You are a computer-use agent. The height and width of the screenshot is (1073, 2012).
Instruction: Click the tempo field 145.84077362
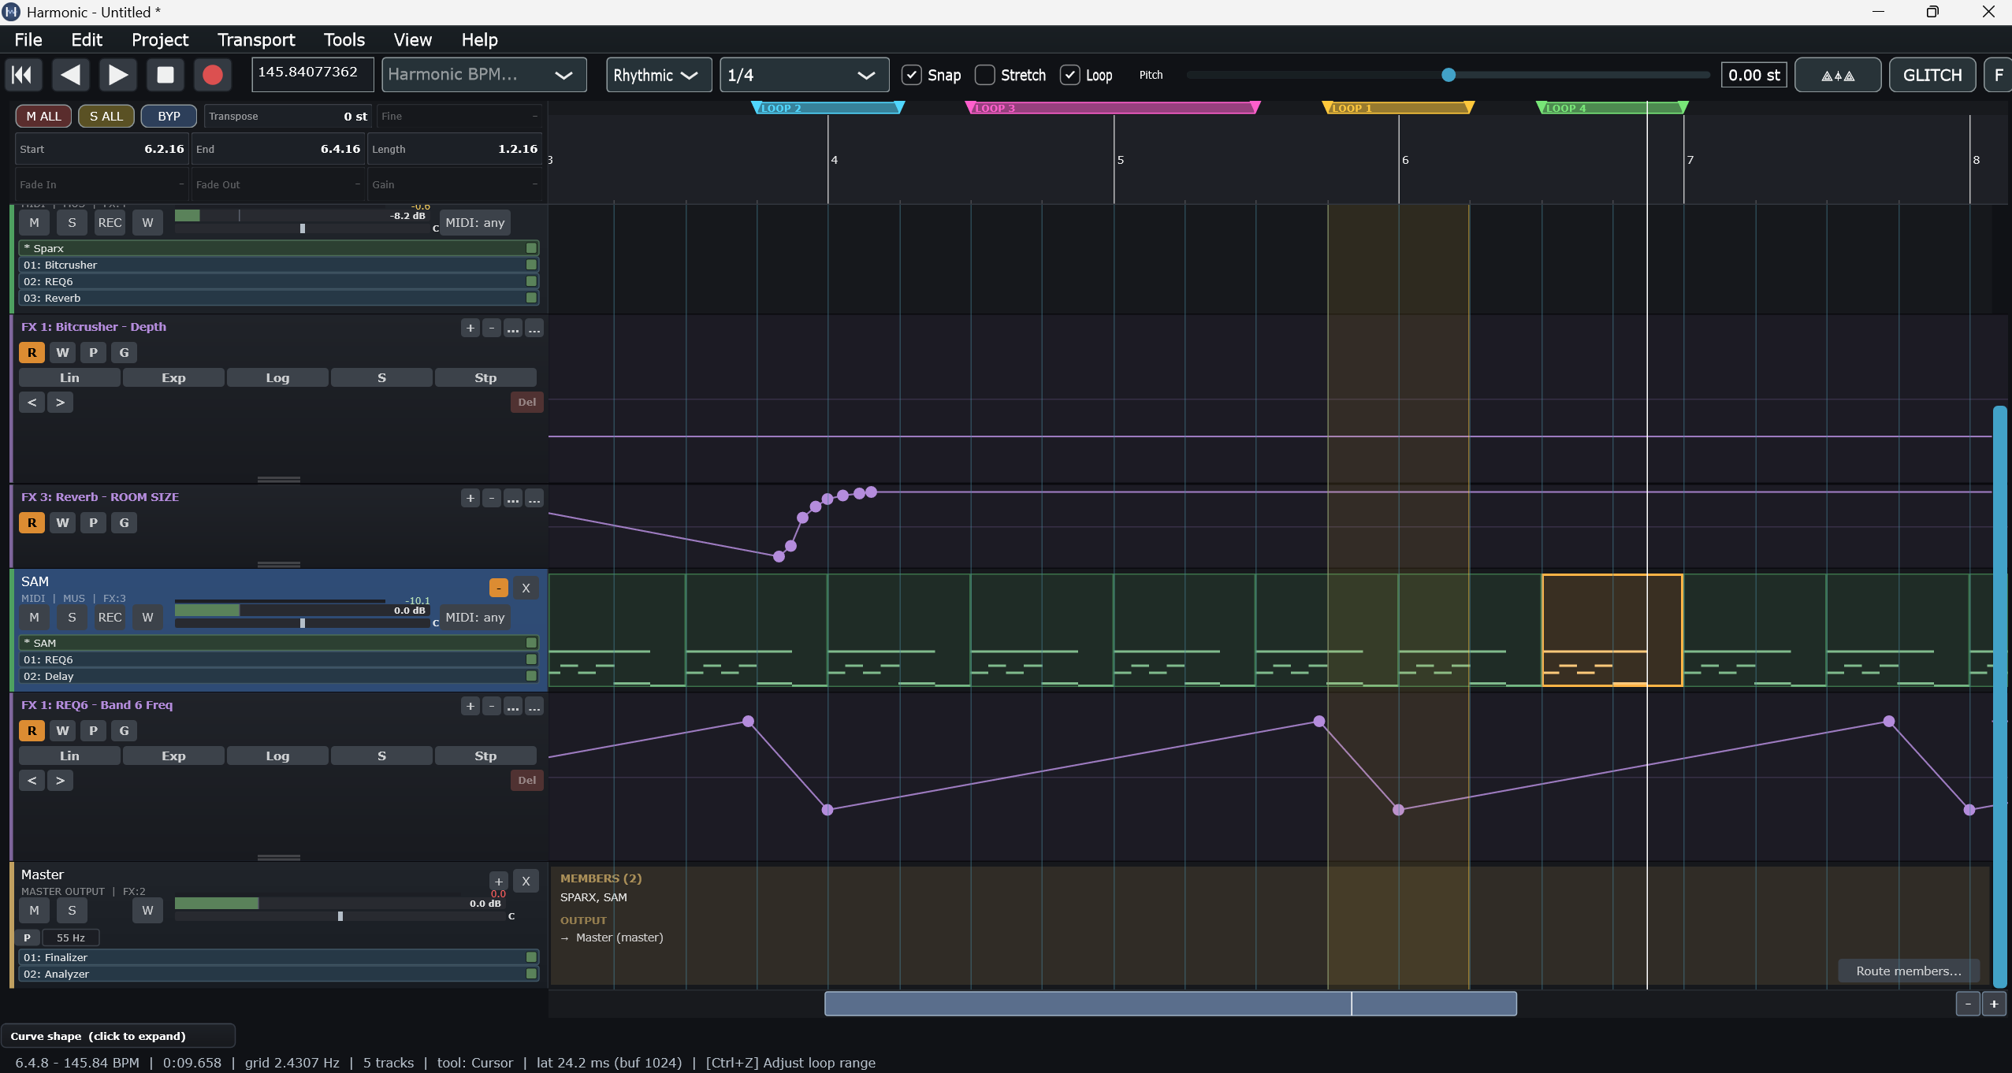click(x=312, y=73)
